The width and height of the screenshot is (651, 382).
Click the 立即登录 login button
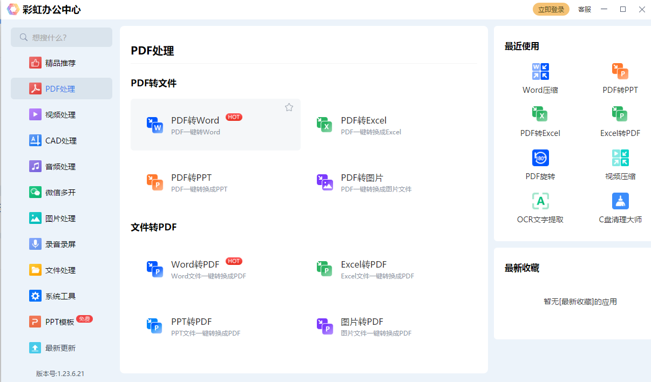tap(551, 9)
